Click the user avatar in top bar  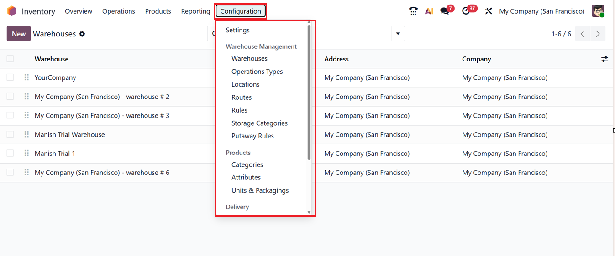click(598, 11)
